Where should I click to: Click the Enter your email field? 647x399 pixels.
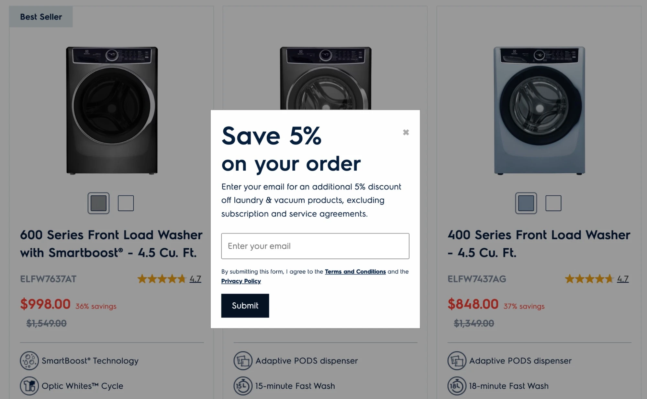[x=315, y=246]
